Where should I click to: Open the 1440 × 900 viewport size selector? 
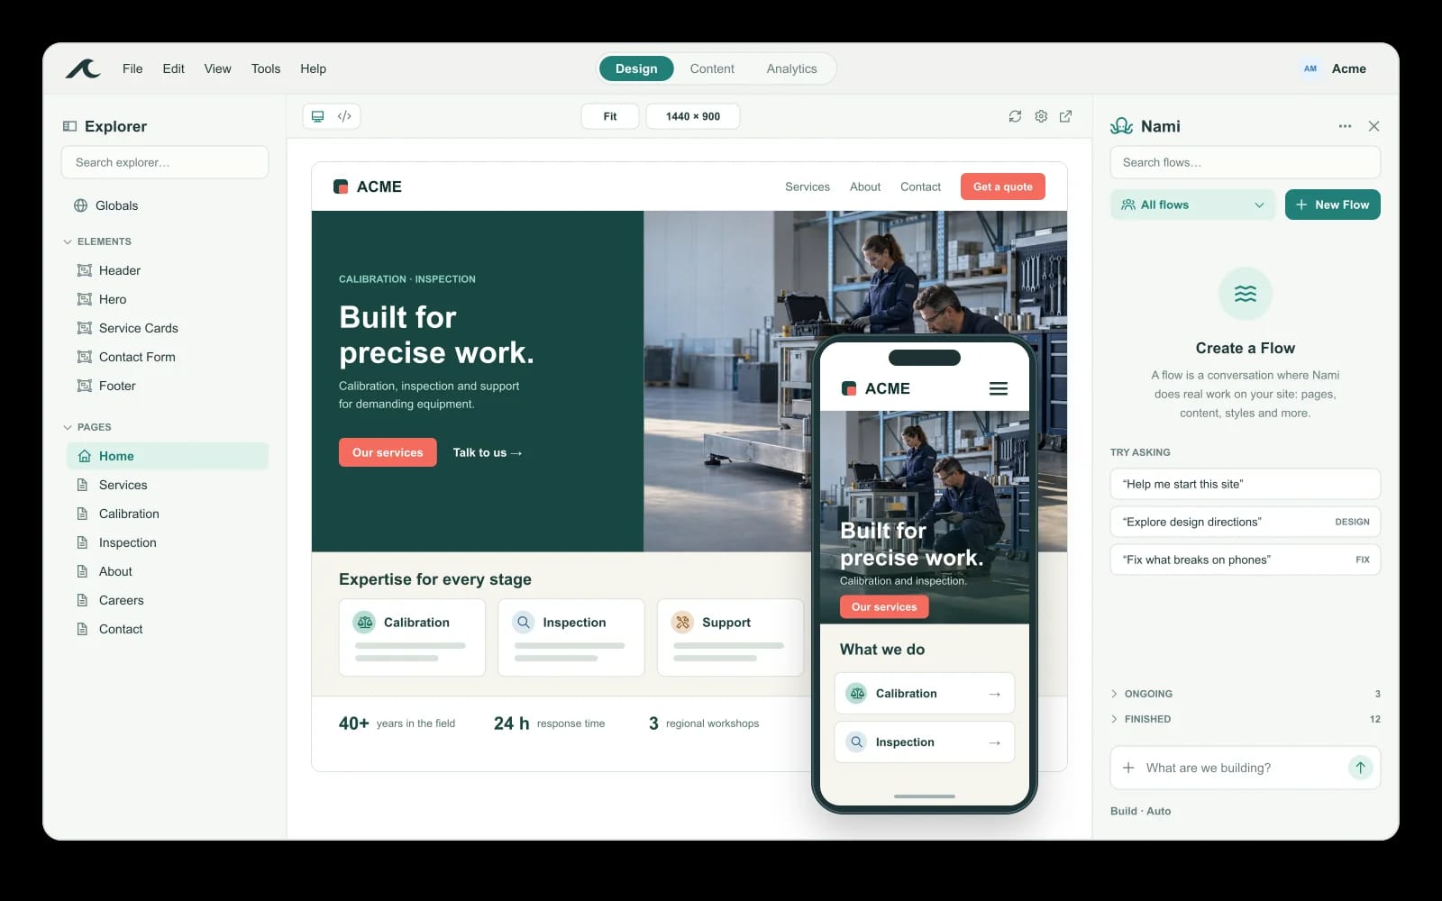pos(693,116)
